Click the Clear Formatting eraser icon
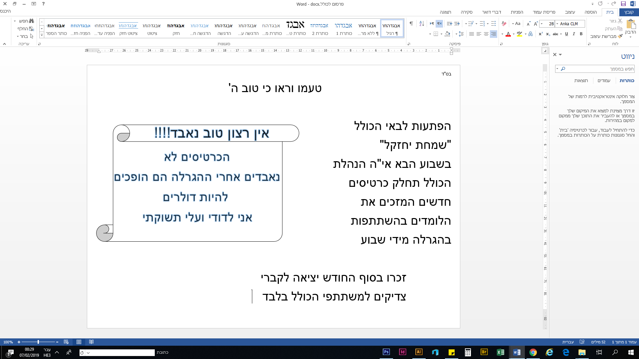The image size is (639, 359). pos(504,24)
